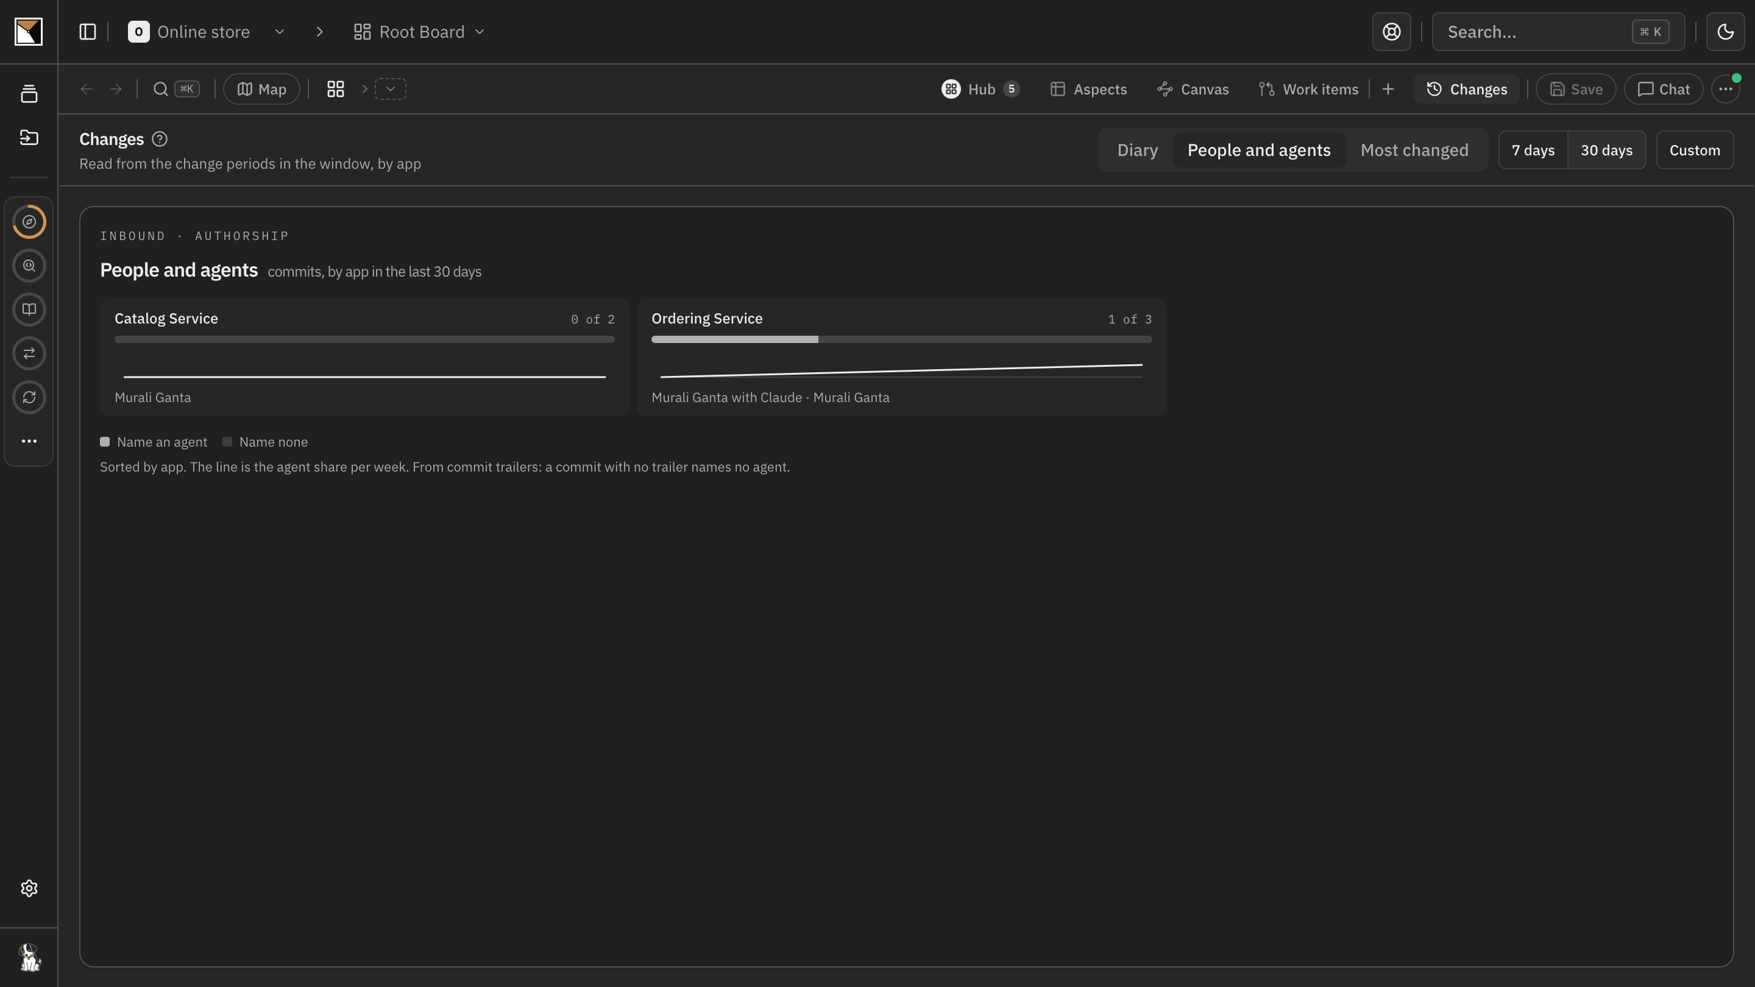
Task: Select the Diary view toggle
Action: click(x=1137, y=150)
